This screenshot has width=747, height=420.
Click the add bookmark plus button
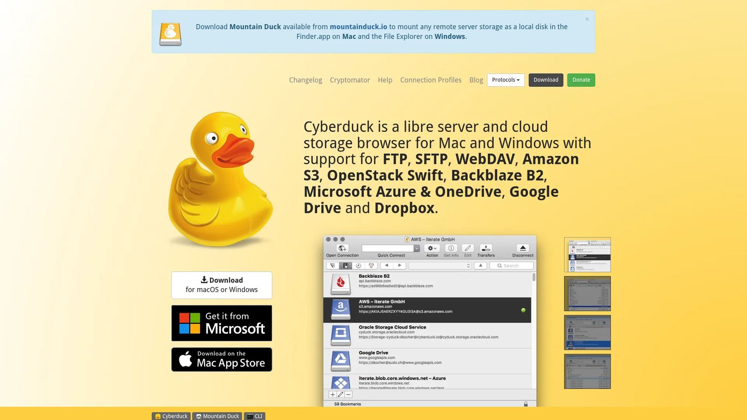click(x=333, y=394)
